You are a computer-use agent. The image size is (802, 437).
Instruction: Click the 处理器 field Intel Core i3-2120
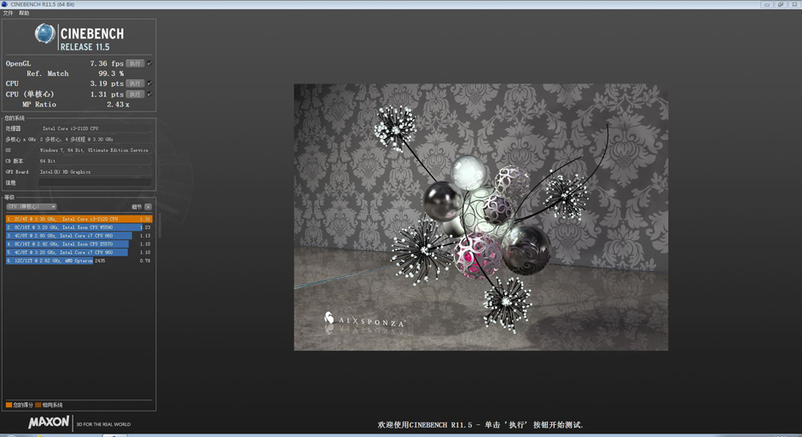96,129
